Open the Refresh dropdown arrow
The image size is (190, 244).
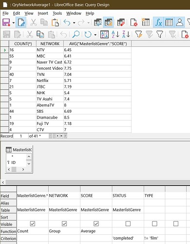(x=95, y=35)
